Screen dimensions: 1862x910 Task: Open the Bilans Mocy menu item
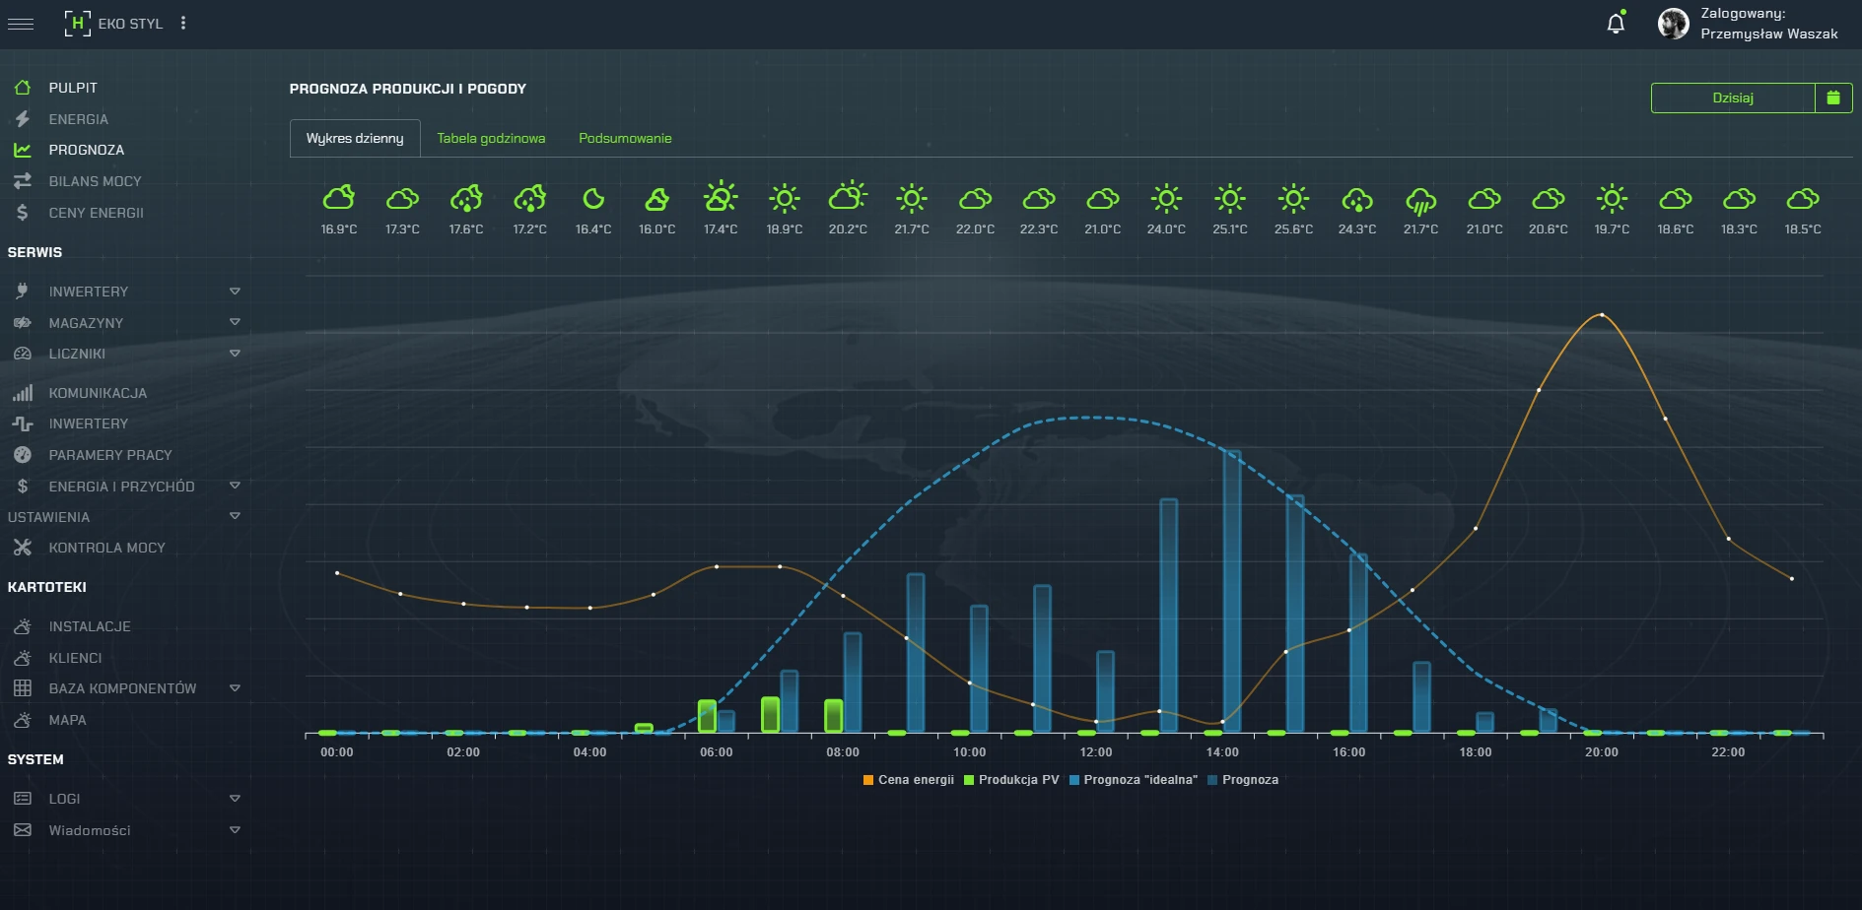point(95,181)
